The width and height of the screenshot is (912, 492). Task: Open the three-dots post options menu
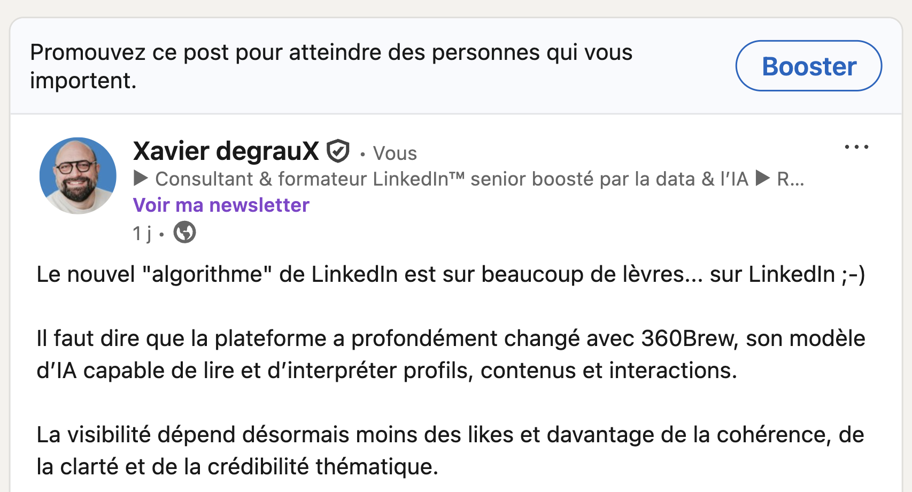pyautogui.click(x=856, y=147)
